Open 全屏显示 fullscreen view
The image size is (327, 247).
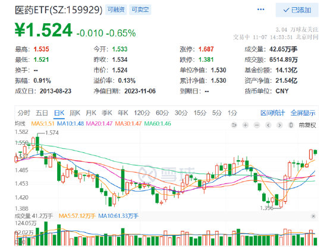click(303, 112)
